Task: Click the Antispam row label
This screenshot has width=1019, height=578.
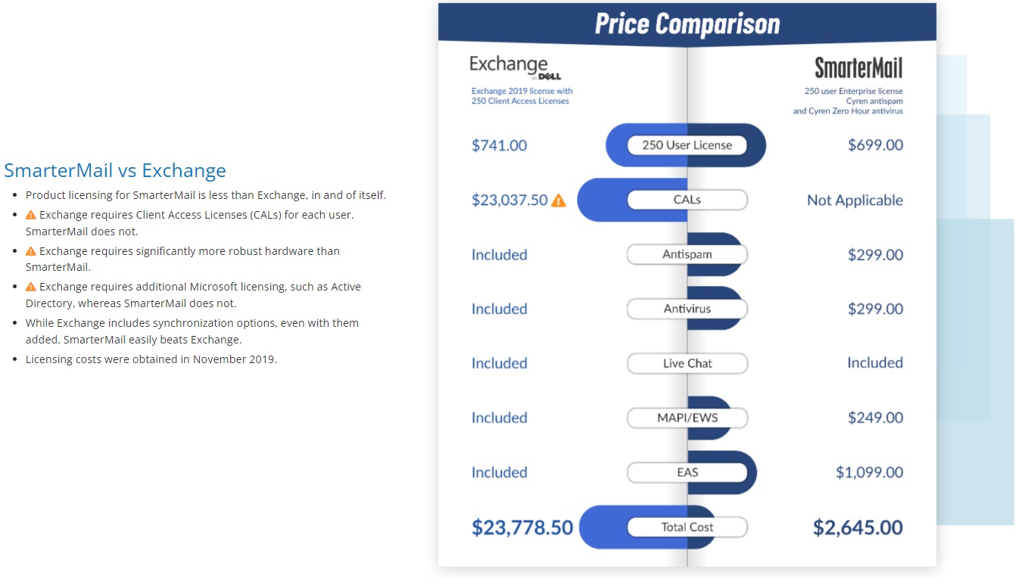Action: (x=687, y=254)
